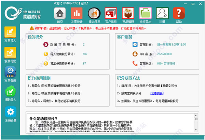This screenshot has width=205, height=140.
Task: Click rule 3、除导入、导出外，其他功能不消耗积分
Action: [x=54, y=101]
